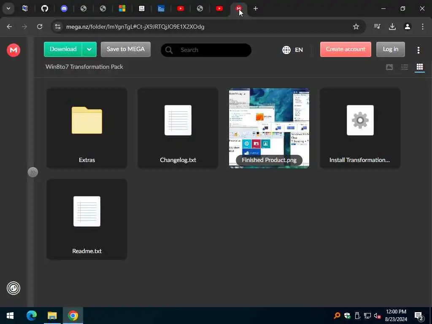Switch to the second YouTube tab

coord(219,8)
